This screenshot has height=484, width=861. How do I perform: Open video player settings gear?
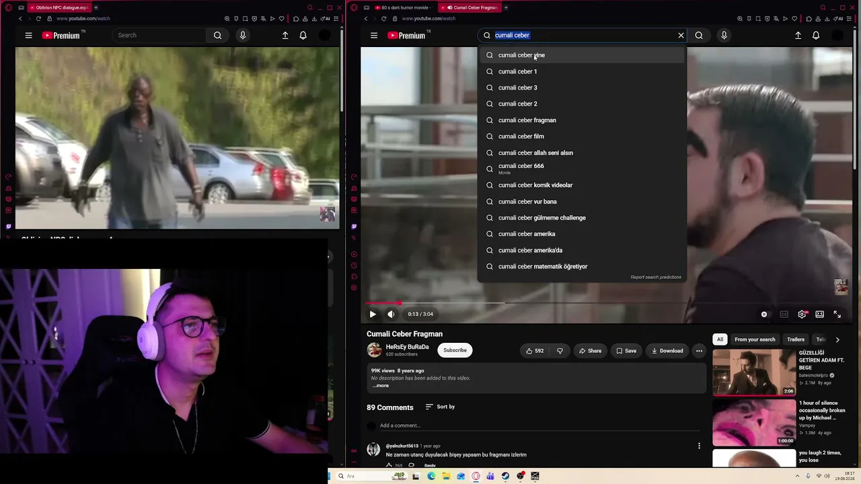click(x=802, y=314)
